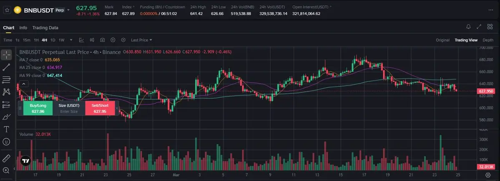The image size is (500, 181).
Task: Select the zoom in tool
Action: pos(7,170)
